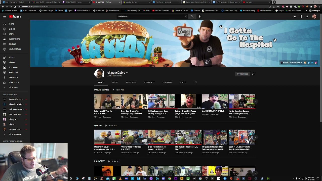
Task: Open the YouTube apps grid icon
Action: pos(301,17)
